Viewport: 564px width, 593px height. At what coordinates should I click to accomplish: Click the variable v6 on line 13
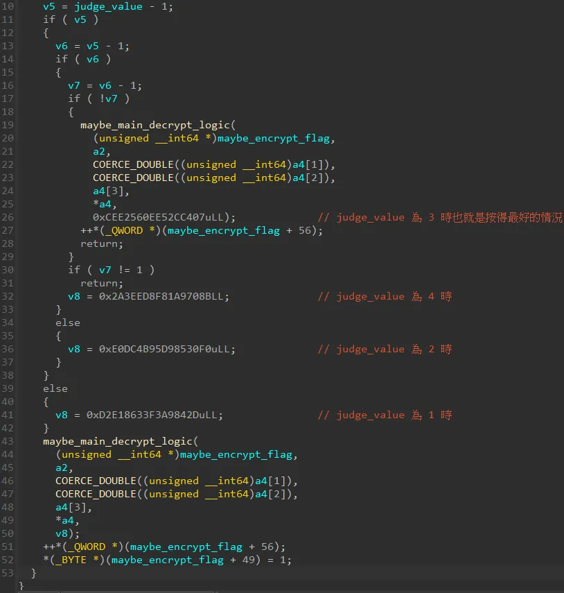[x=60, y=46]
